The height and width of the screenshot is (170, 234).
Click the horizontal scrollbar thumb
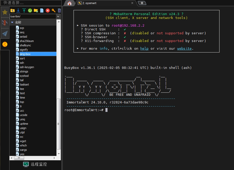click(19, 158)
